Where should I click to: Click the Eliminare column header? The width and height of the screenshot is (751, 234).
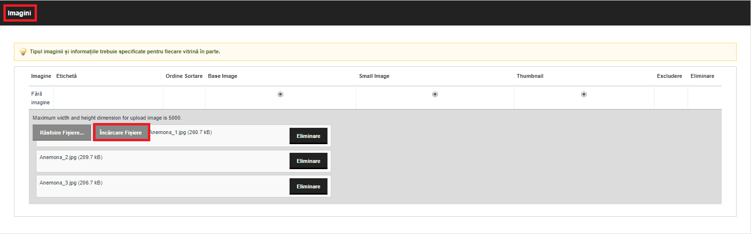click(702, 76)
